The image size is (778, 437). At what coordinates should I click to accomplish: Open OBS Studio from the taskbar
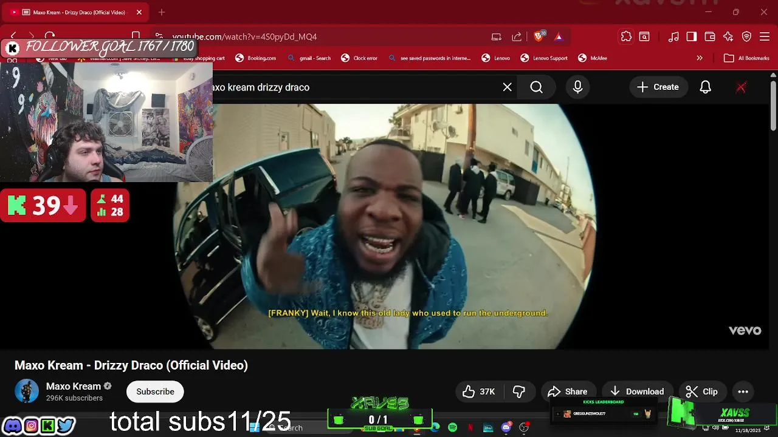(x=524, y=427)
